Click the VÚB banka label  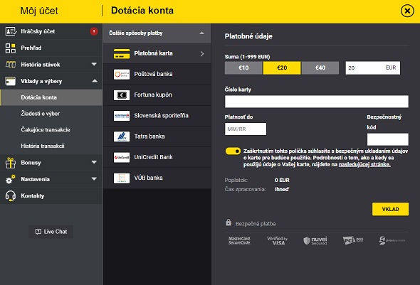pyautogui.click(x=148, y=178)
